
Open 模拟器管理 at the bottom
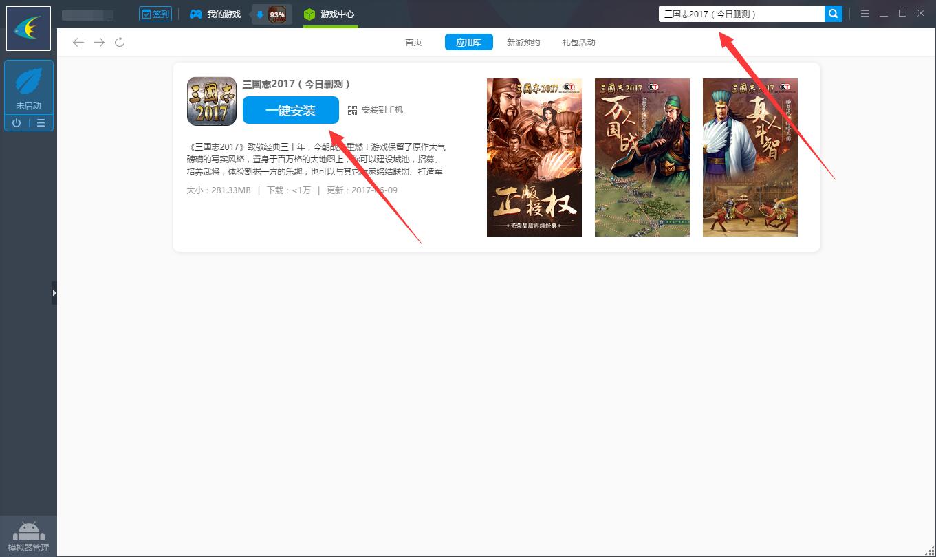(28, 536)
